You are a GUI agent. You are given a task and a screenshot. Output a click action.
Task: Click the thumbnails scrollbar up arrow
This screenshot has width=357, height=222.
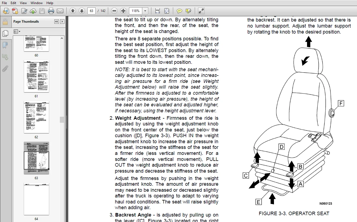click(x=62, y=38)
